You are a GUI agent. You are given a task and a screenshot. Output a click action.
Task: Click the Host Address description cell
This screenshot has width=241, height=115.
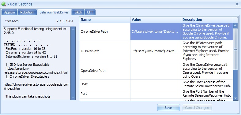point(207,84)
